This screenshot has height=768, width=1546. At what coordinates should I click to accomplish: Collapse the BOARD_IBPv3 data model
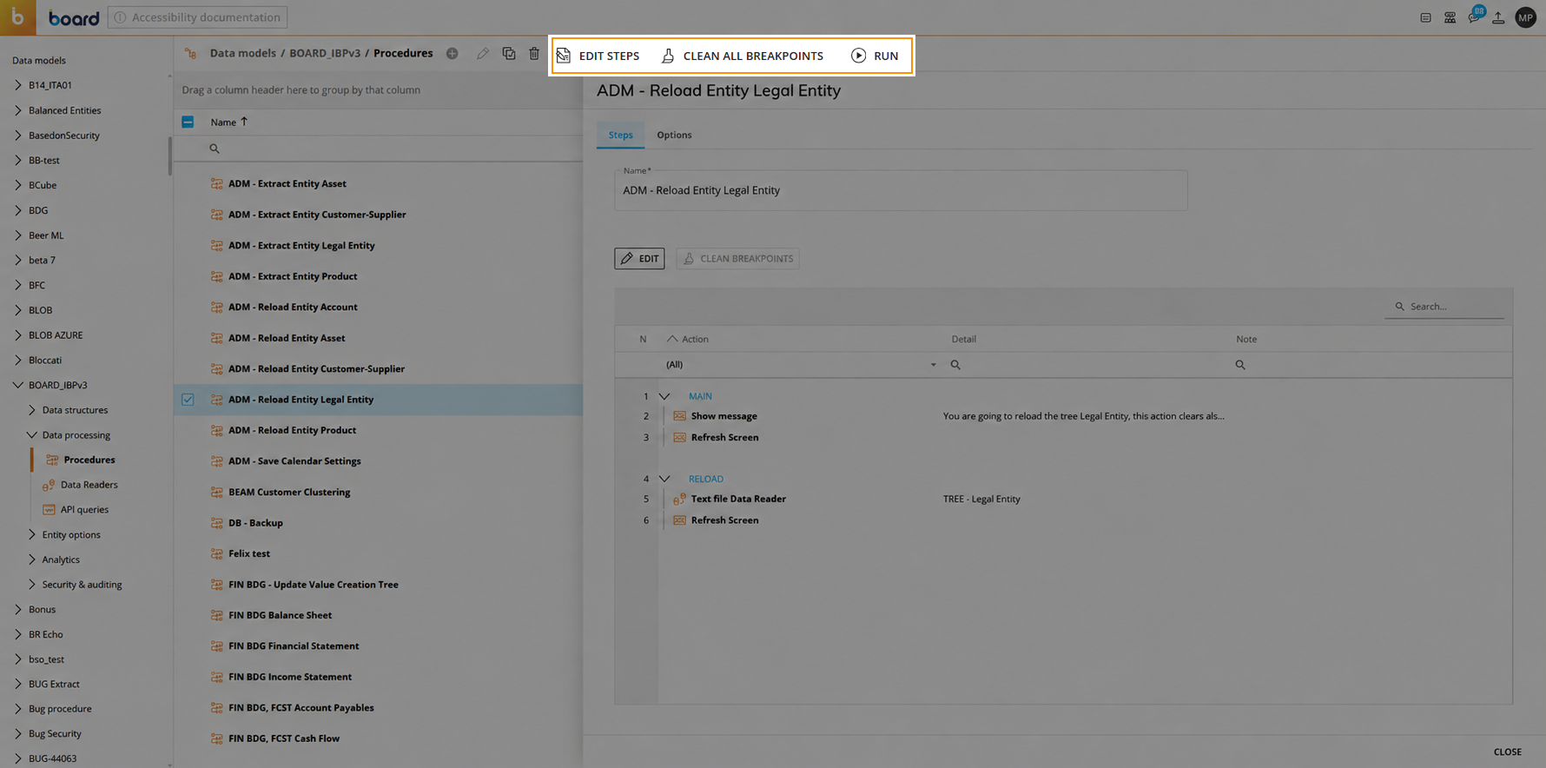click(18, 385)
